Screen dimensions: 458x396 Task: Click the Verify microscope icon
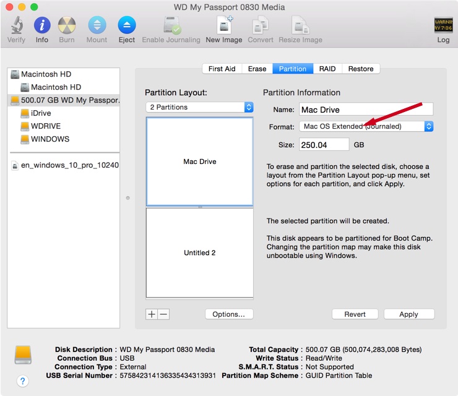tap(17, 25)
